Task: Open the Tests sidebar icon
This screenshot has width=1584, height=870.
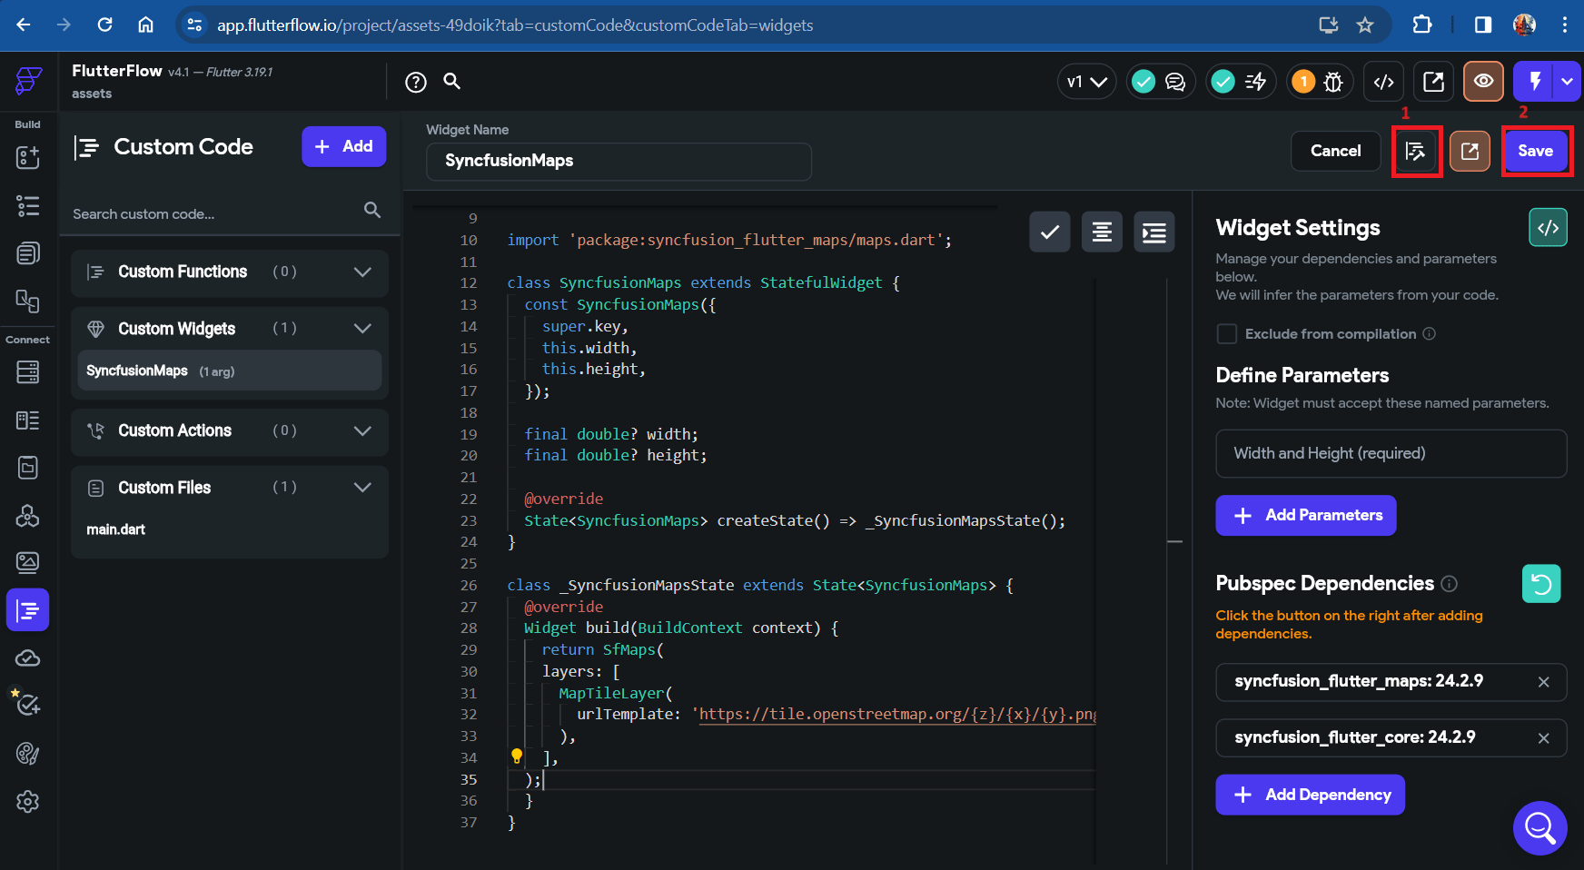Action: coord(26,703)
